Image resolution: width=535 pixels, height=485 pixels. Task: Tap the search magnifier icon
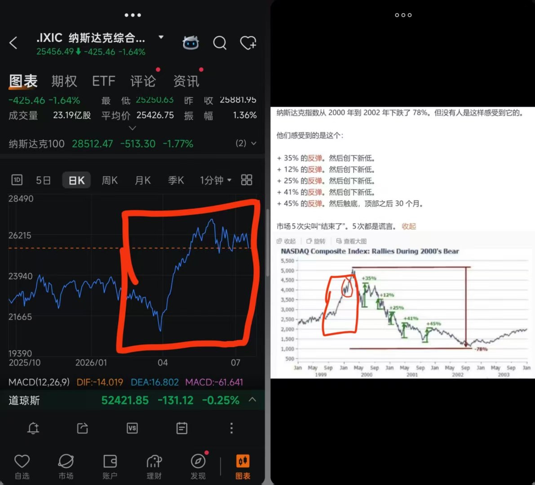pyautogui.click(x=220, y=43)
